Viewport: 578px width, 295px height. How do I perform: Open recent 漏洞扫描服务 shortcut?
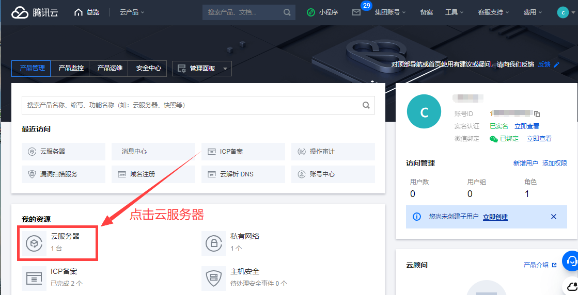tap(64, 174)
